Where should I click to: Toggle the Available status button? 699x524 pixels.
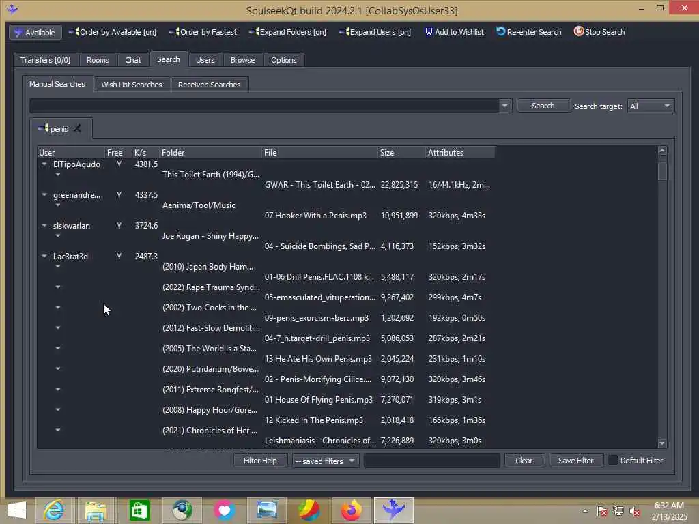35,32
